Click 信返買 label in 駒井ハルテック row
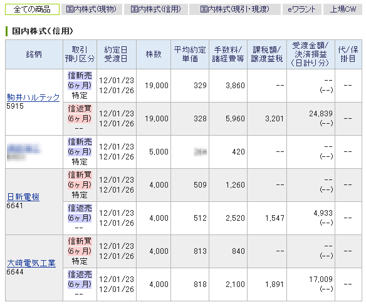Screen dimensions: 366x307 [80, 109]
